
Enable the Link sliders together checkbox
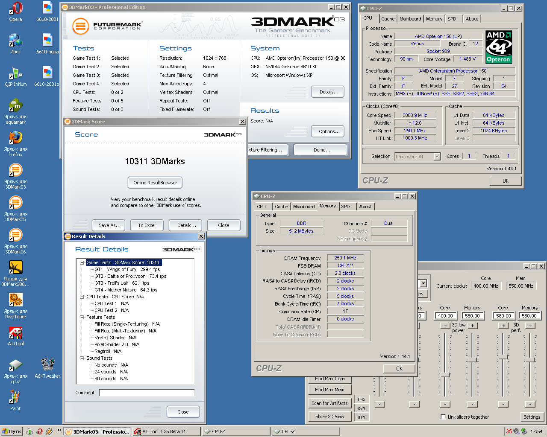[x=443, y=417]
